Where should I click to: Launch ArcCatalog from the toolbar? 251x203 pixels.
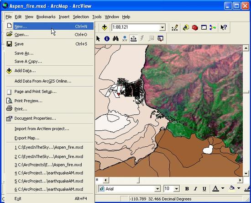pos(186,27)
